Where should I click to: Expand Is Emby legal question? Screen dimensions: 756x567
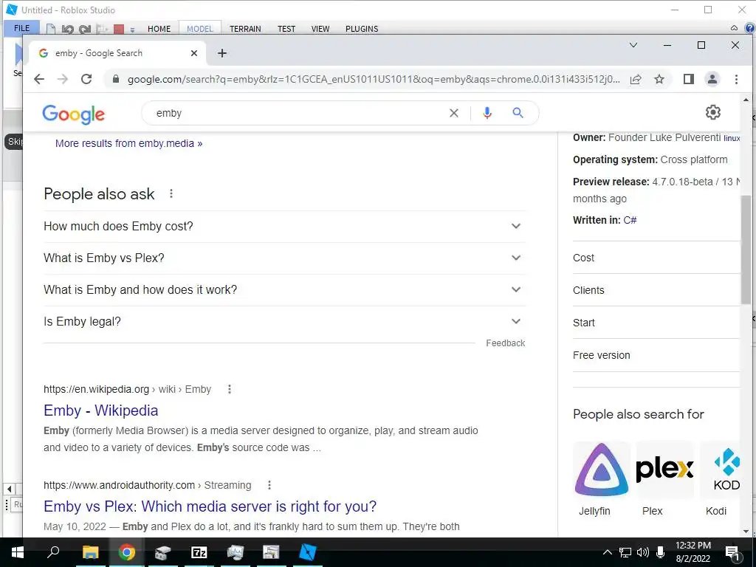284,322
